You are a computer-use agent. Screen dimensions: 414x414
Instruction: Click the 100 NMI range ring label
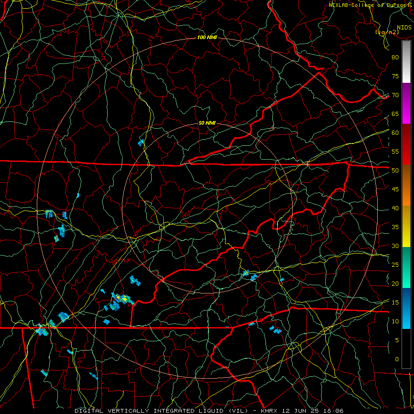tap(207, 38)
